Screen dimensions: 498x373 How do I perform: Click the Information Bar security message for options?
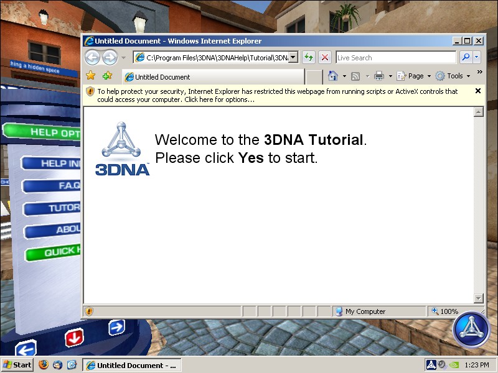(x=277, y=96)
